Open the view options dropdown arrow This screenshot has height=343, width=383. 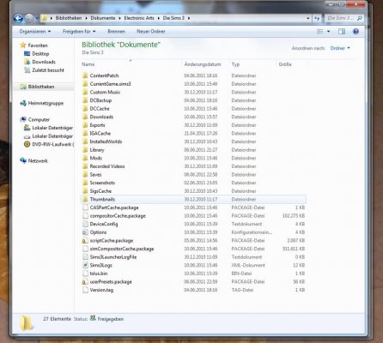328,32
